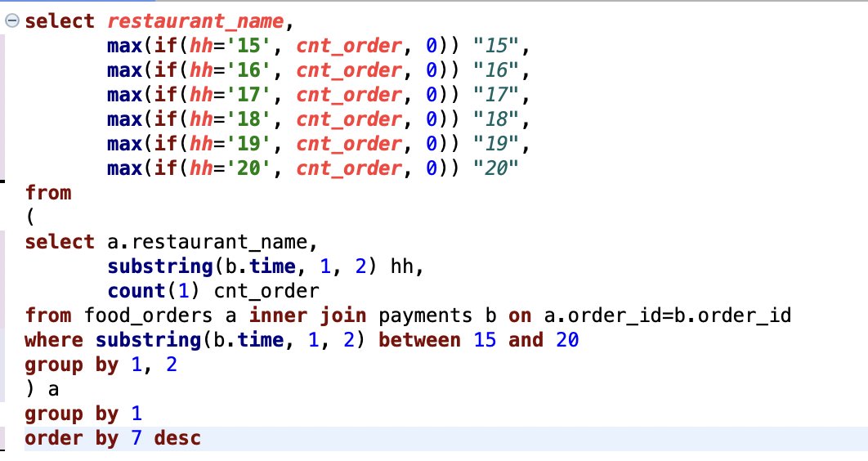Click the count(1) expression
Image resolution: width=868 pixels, height=461 pixels.
coord(154,290)
